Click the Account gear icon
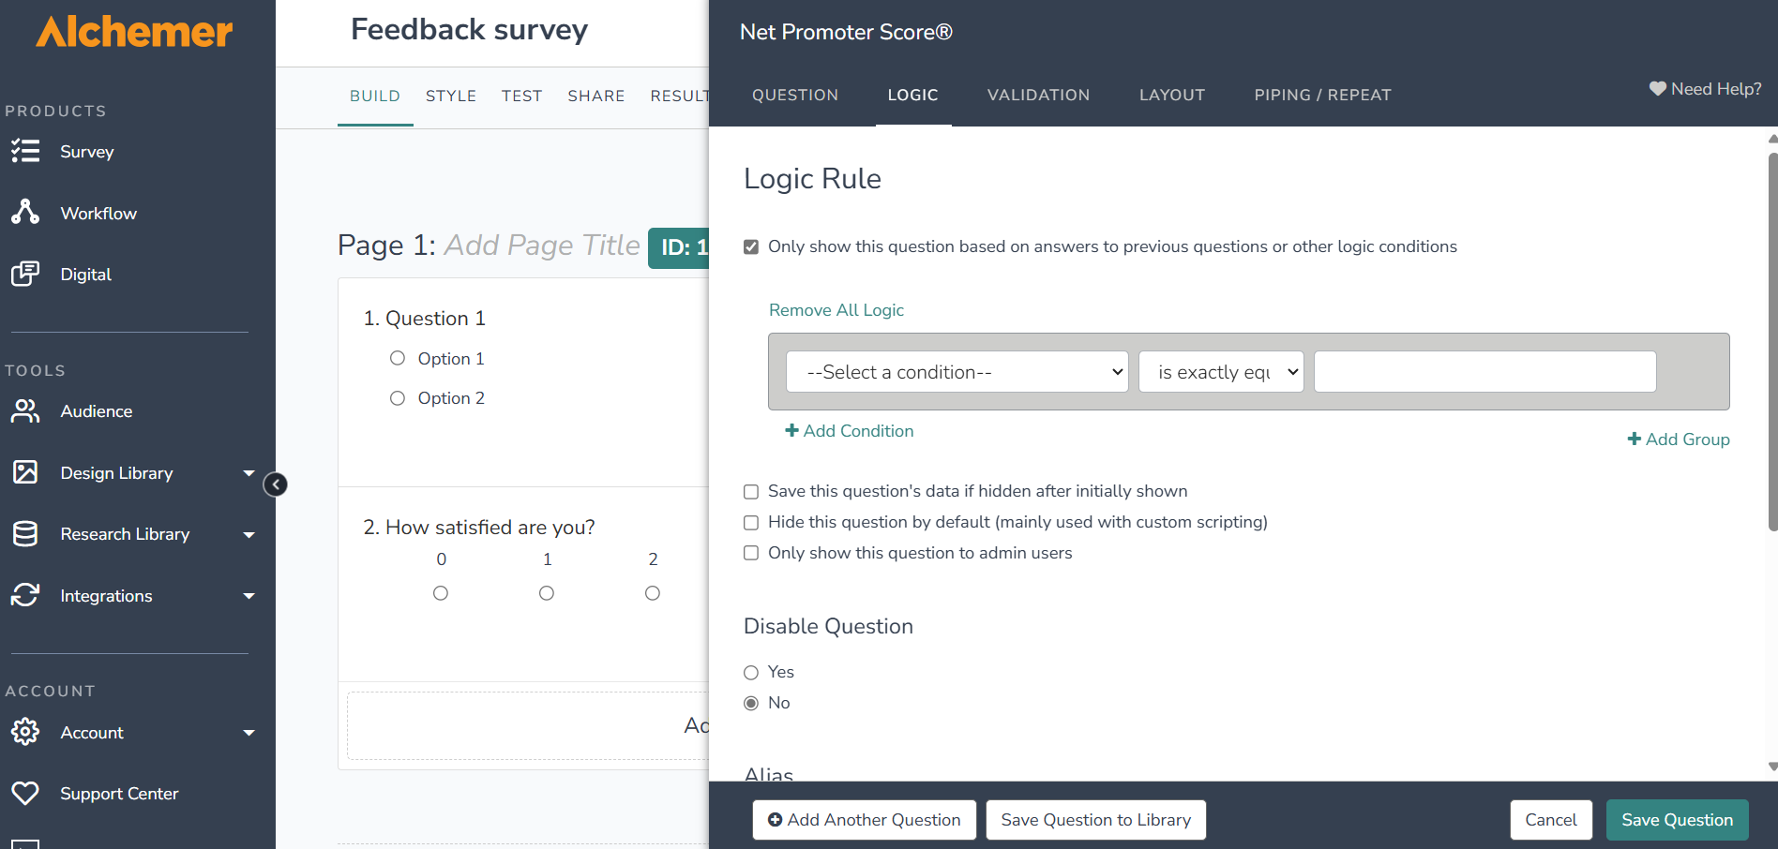Viewport: 1778px width, 849px height. click(25, 732)
